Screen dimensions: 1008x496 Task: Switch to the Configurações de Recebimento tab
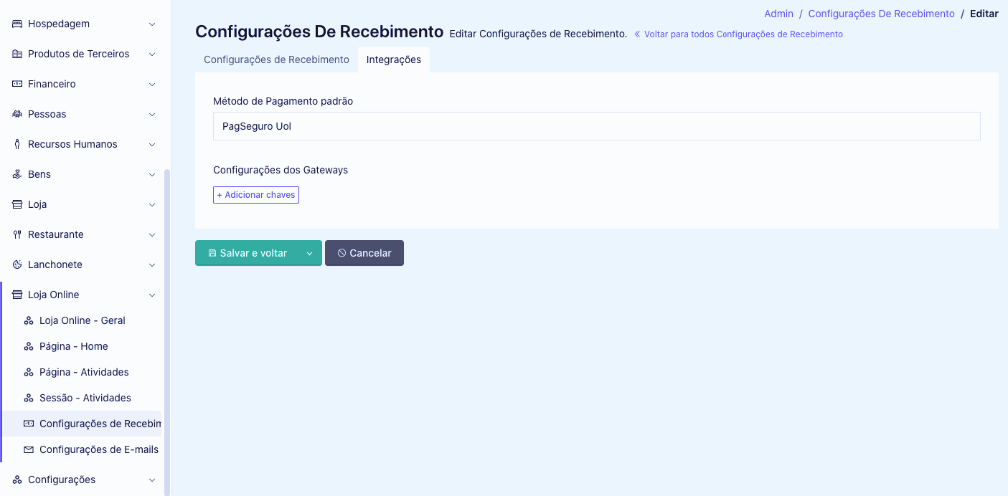pyautogui.click(x=276, y=59)
